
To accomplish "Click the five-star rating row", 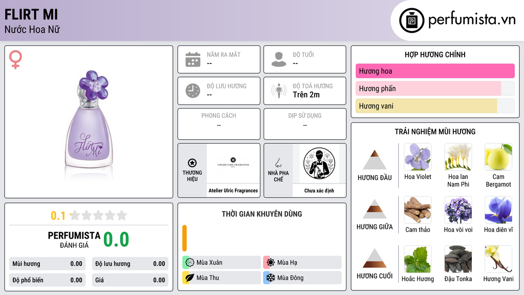I will [98, 215].
